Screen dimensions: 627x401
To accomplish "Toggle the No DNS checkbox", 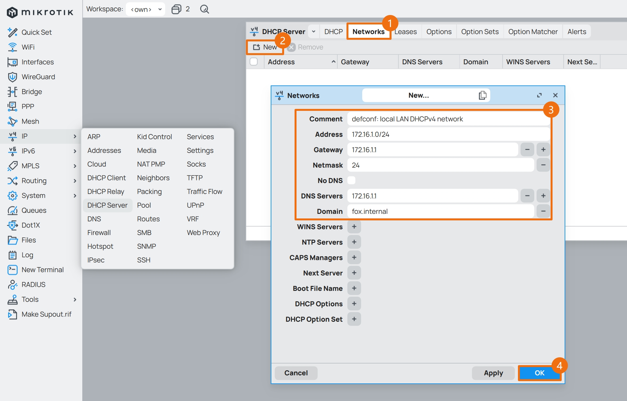I will point(351,180).
